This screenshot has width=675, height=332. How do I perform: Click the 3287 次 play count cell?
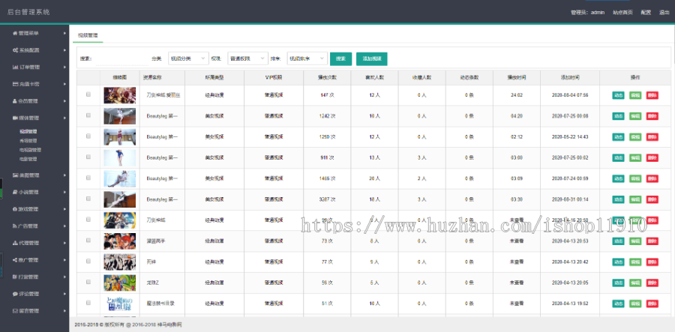point(327,199)
